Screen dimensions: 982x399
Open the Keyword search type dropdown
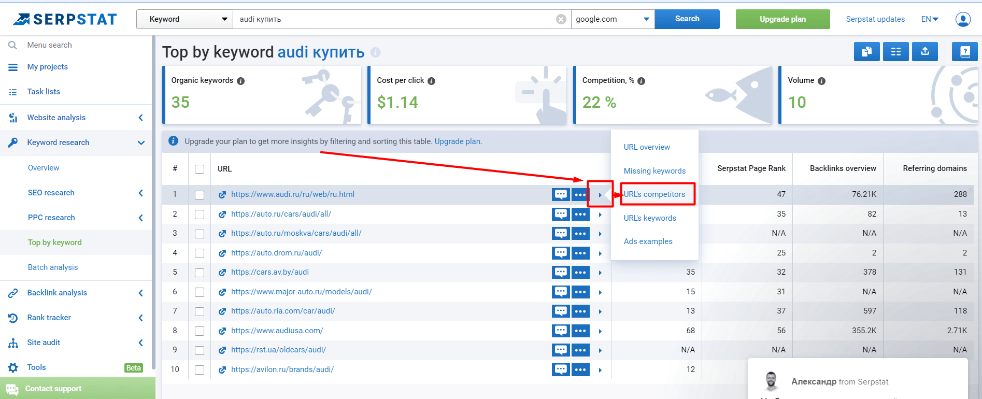pos(184,19)
